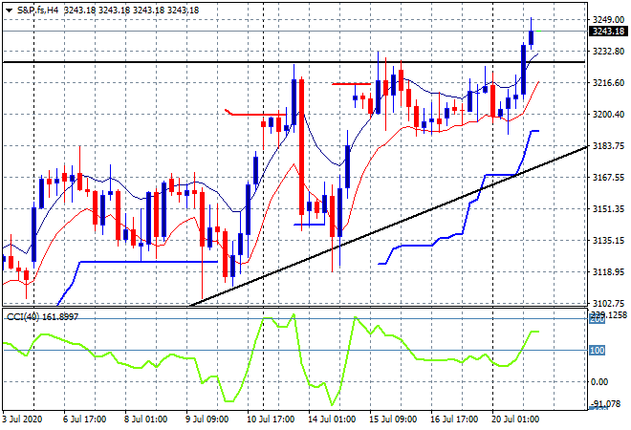Viewport: 631px width, 430px height.
Task: Click CCI level label 100
Action: coord(597,351)
